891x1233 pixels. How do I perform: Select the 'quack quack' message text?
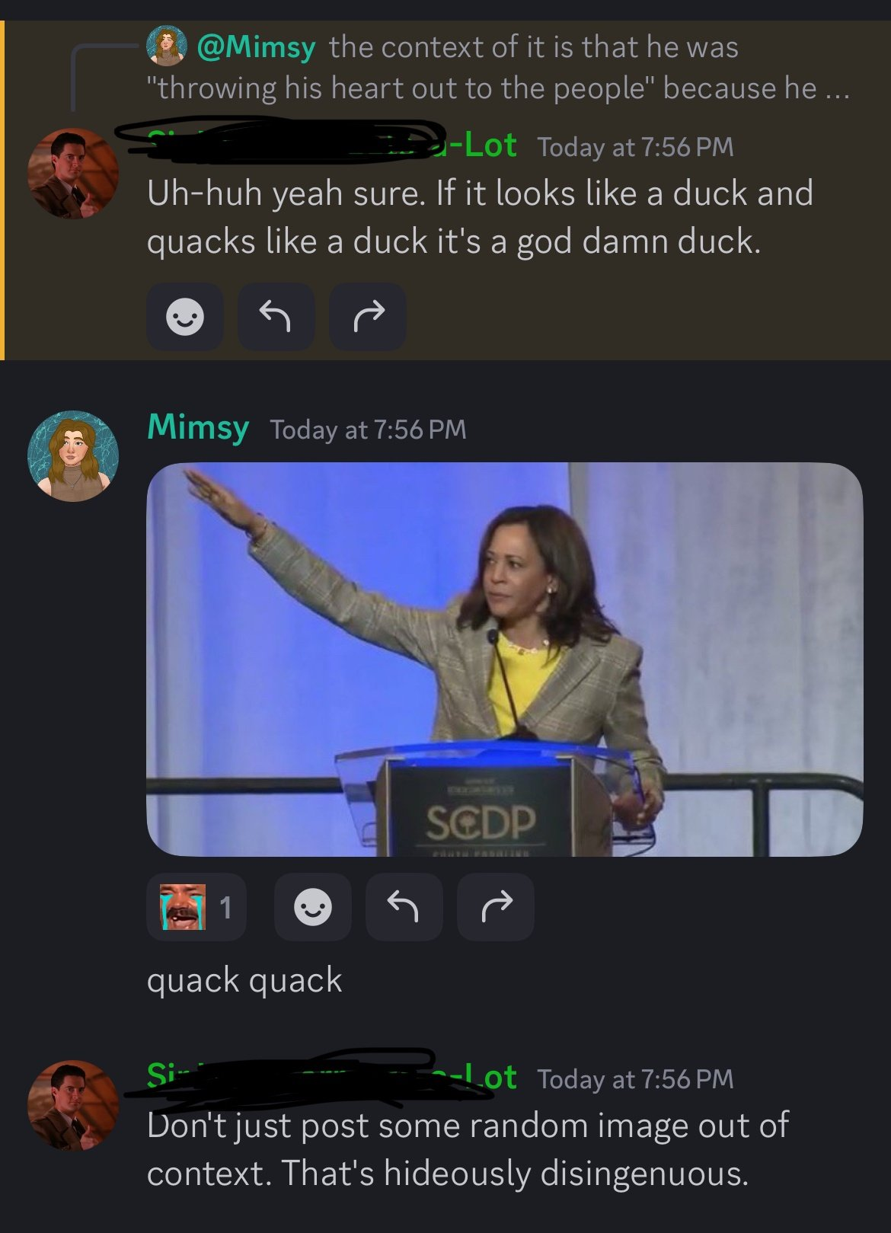244,980
